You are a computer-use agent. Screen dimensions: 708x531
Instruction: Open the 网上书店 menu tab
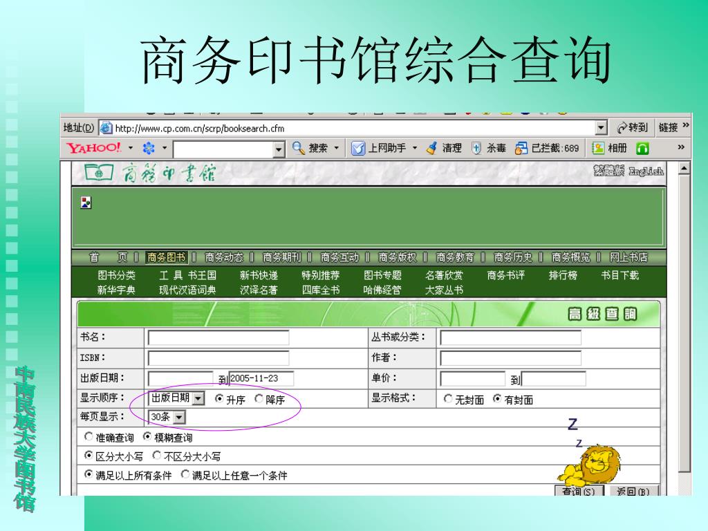628,257
